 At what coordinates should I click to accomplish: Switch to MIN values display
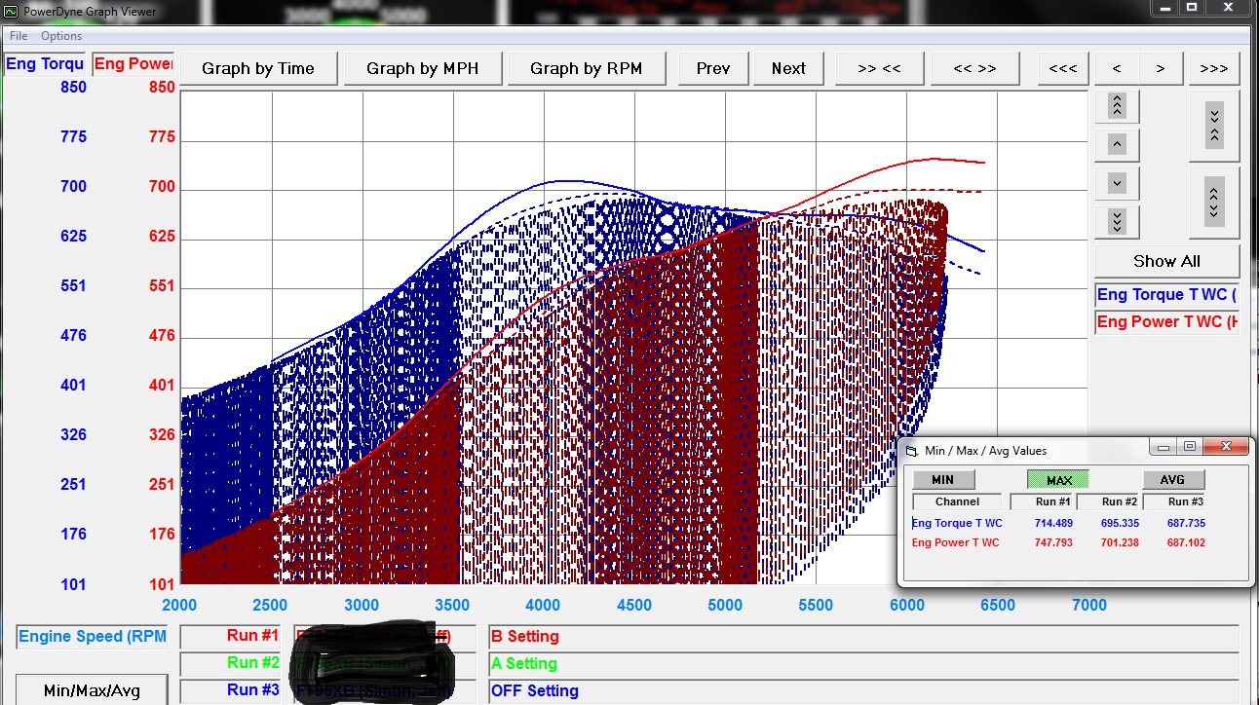[x=942, y=480]
